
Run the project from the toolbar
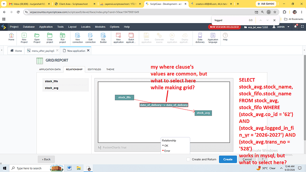pyautogui.click(x=63, y=38)
